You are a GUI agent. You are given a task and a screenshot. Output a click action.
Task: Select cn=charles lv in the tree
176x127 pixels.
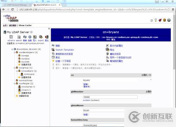pos(28,87)
